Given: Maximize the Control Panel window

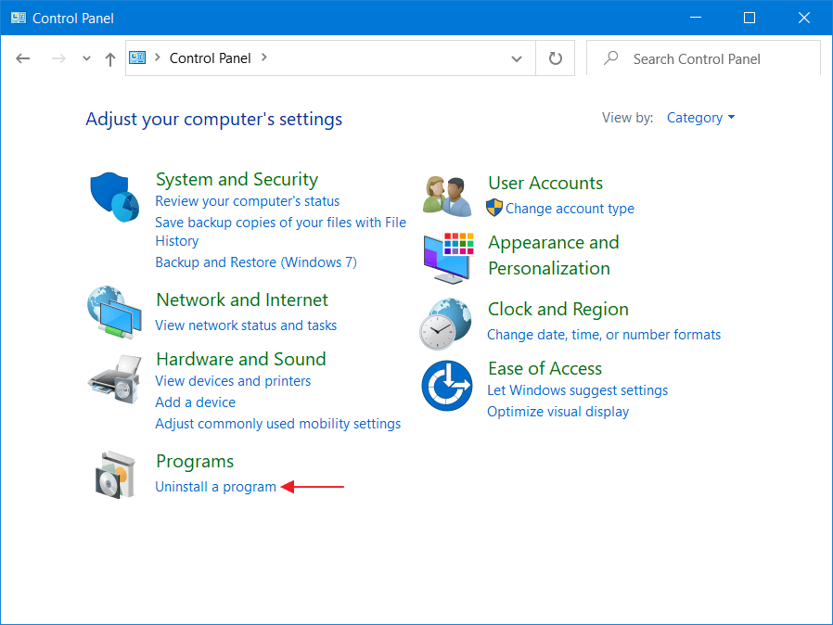Looking at the screenshot, I should (750, 18).
